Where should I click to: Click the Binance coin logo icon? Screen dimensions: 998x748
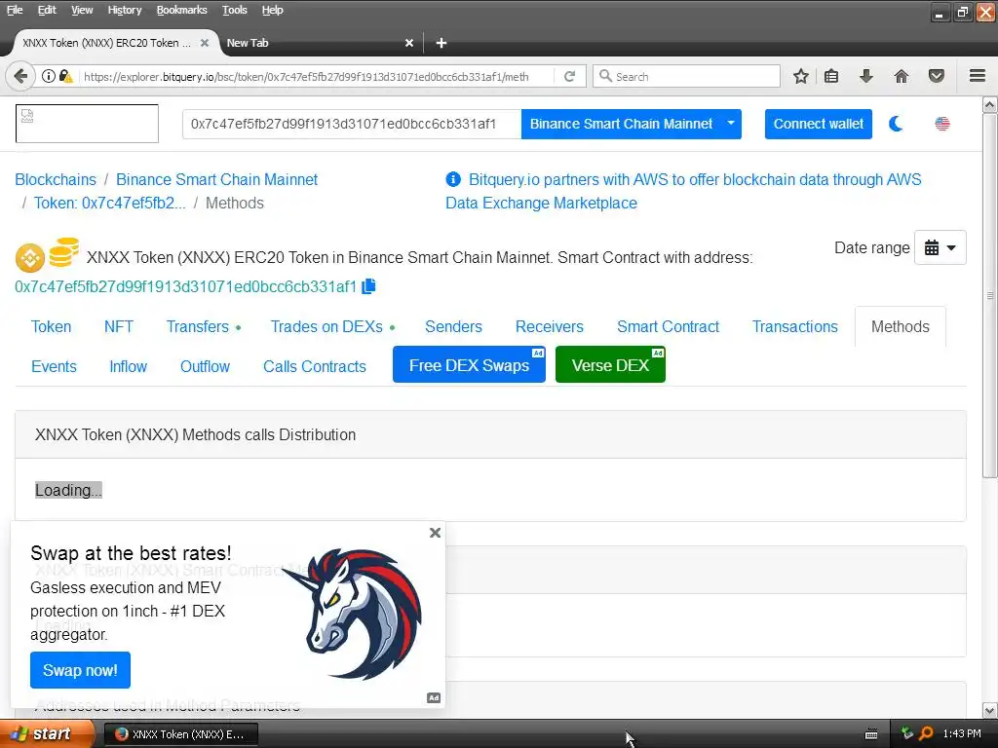[30, 257]
